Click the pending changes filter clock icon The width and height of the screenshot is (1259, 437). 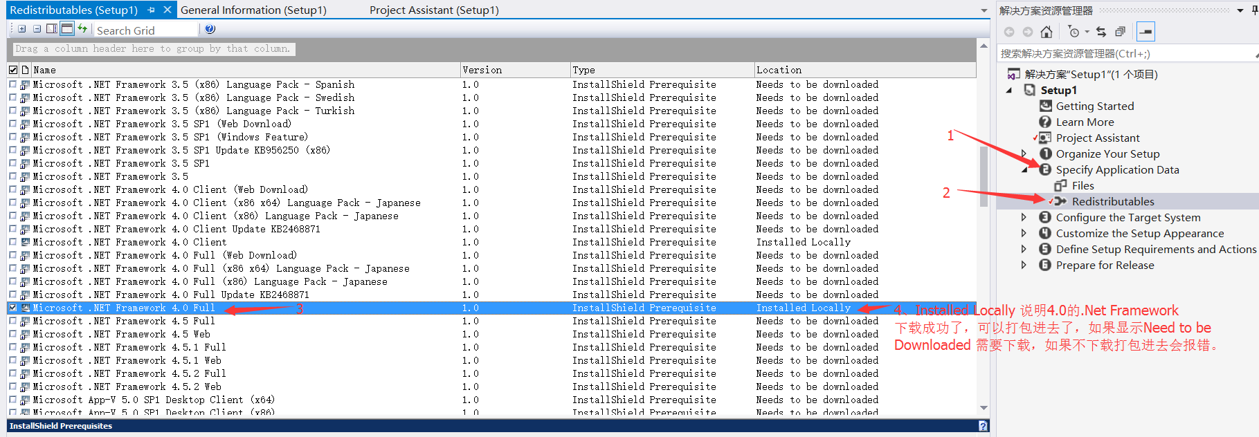pyautogui.click(x=1074, y=32)
